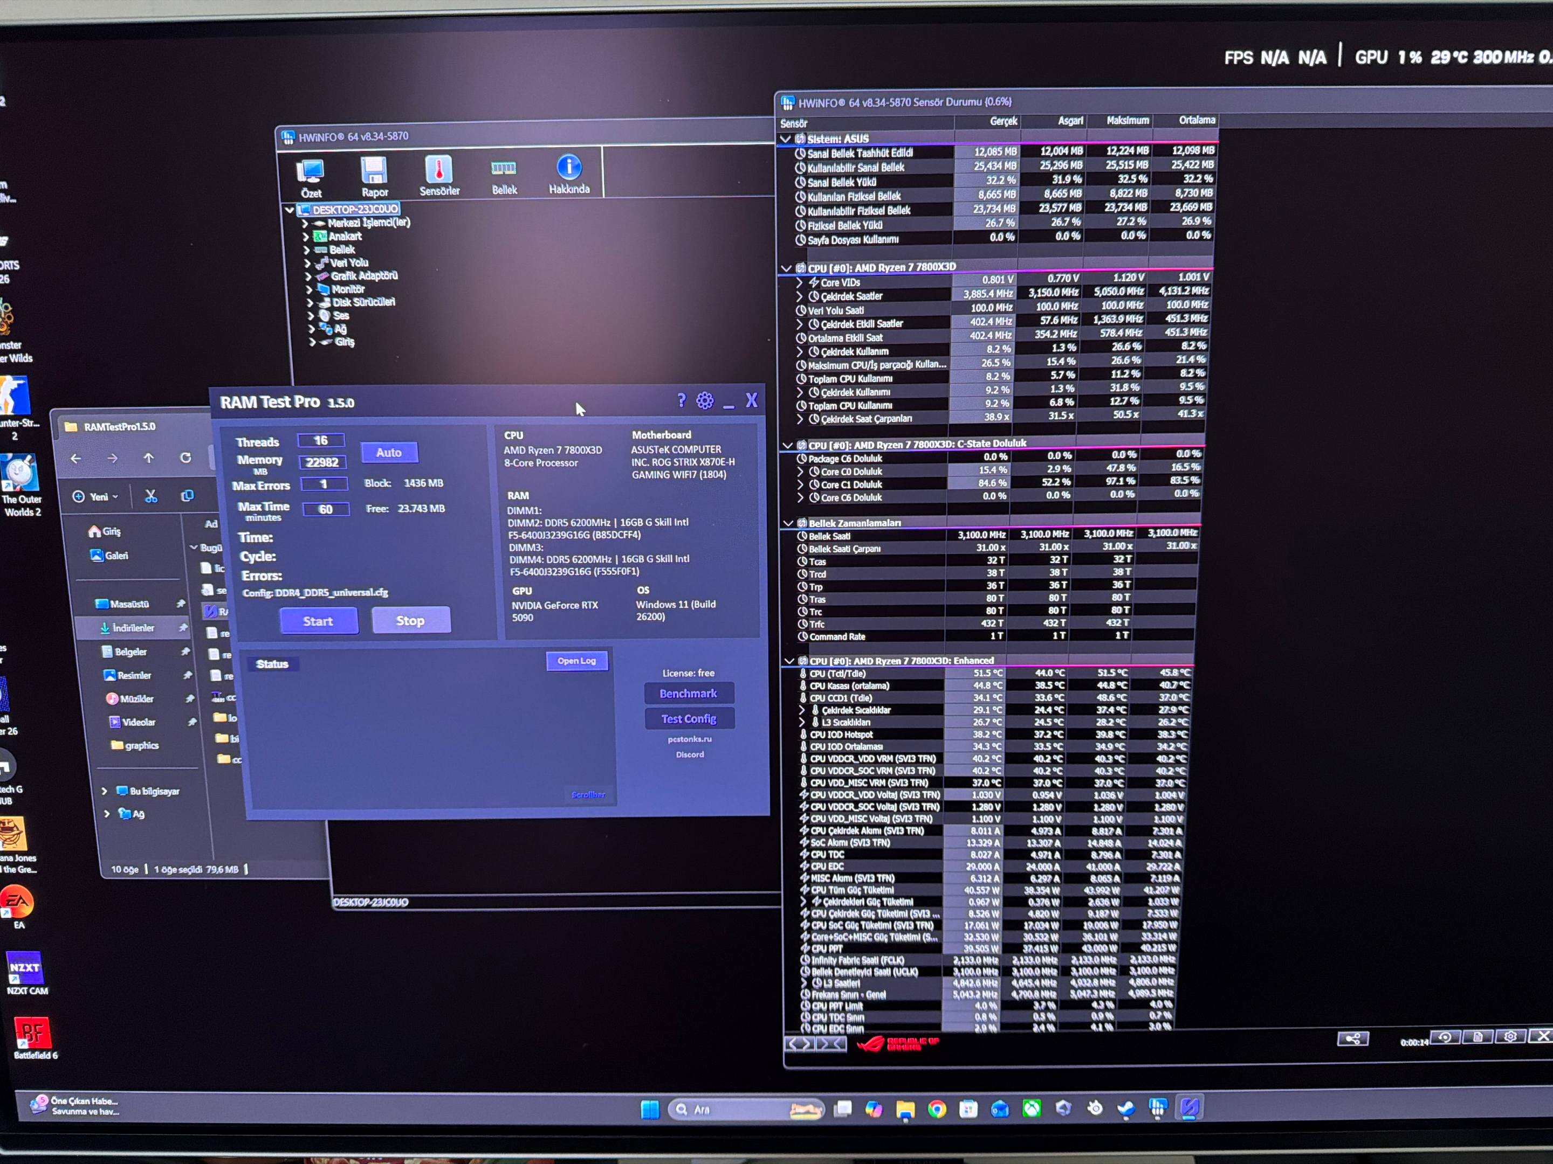The image size is (1553, 1164).
Task: Expand the Disk Sürücüleri tree node
Action: tap(310, 303)
